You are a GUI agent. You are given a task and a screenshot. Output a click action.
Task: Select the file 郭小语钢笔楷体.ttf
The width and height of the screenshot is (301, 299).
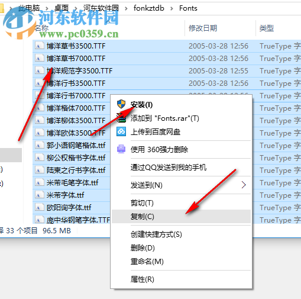pos(76,146)
